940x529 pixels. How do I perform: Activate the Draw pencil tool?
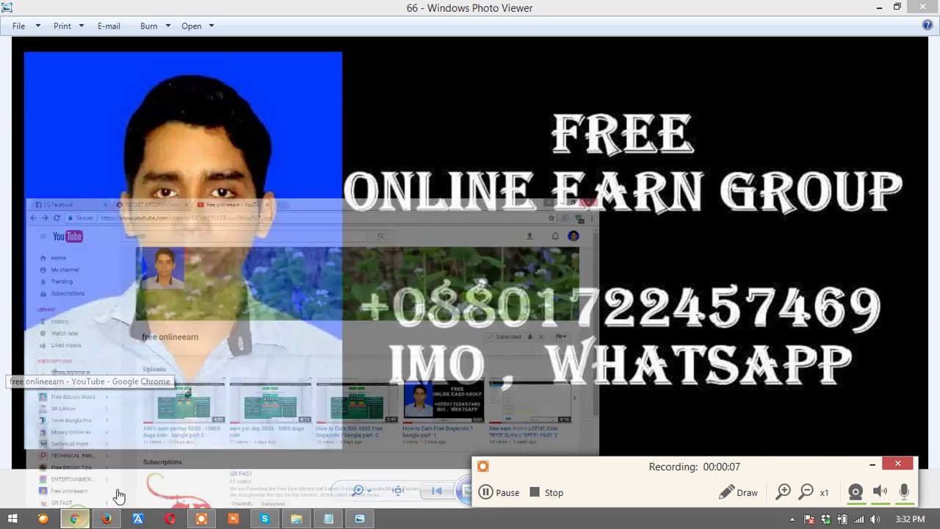point(738,492)
